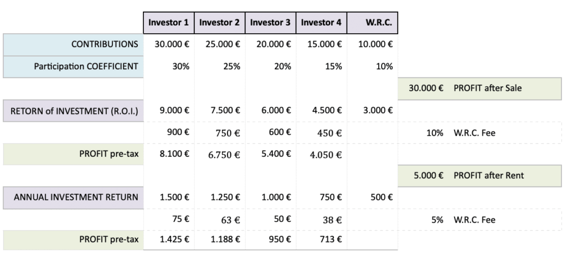Image resolution: width=567 pixels, height=258 pixels.
Task: Select the Investor 1 column header
Action: click(168, 23)
